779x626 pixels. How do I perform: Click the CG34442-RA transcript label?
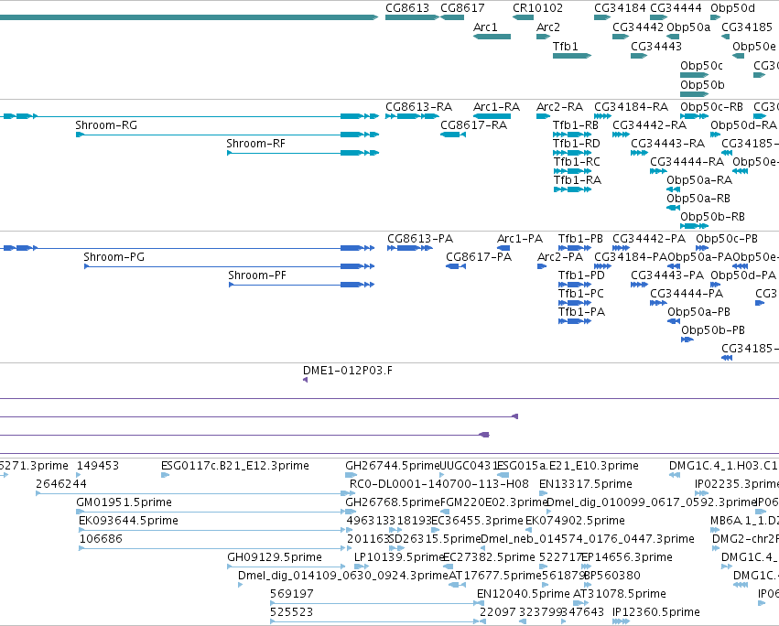pos(649,125)
